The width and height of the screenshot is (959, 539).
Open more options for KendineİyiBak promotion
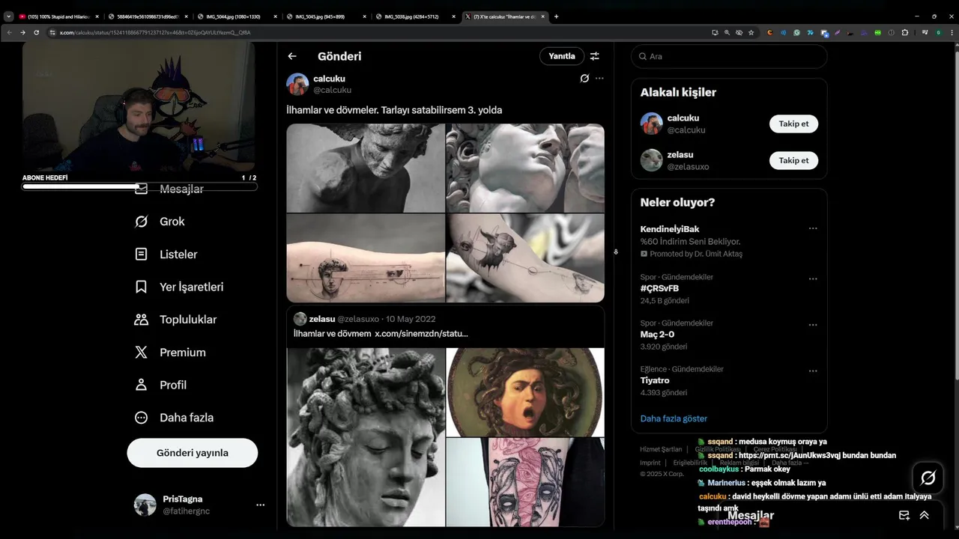click(x=813, y=228)
